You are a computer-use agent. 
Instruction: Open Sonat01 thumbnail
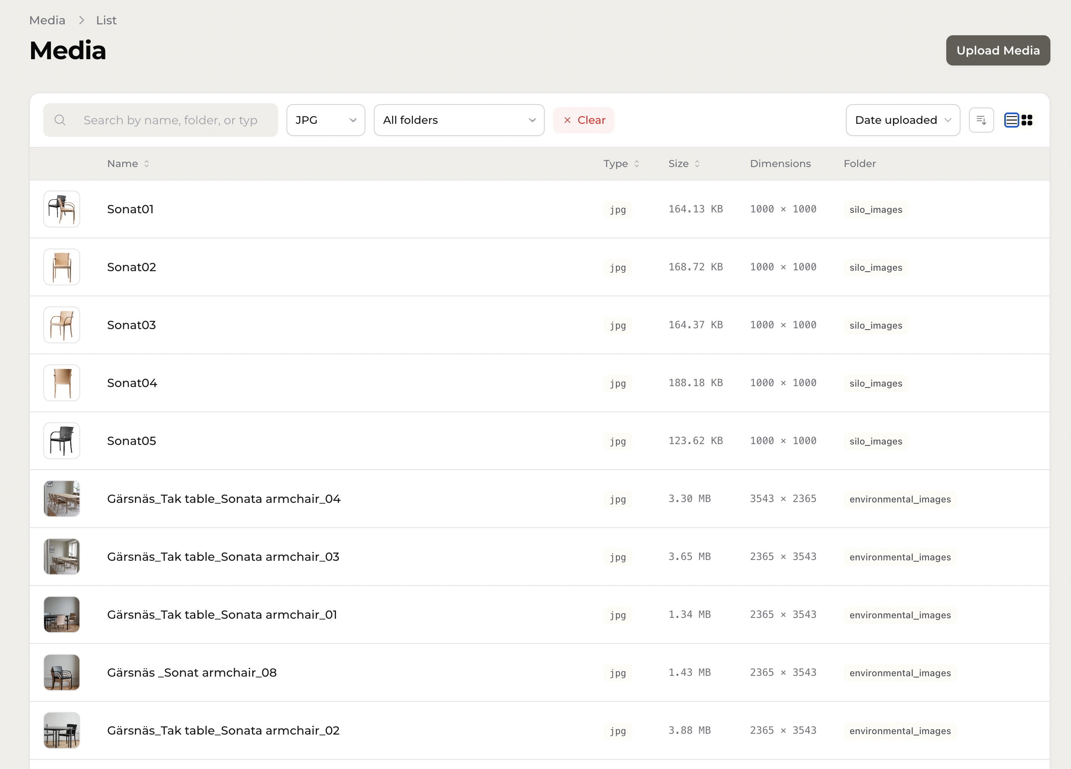click(62, 209)
